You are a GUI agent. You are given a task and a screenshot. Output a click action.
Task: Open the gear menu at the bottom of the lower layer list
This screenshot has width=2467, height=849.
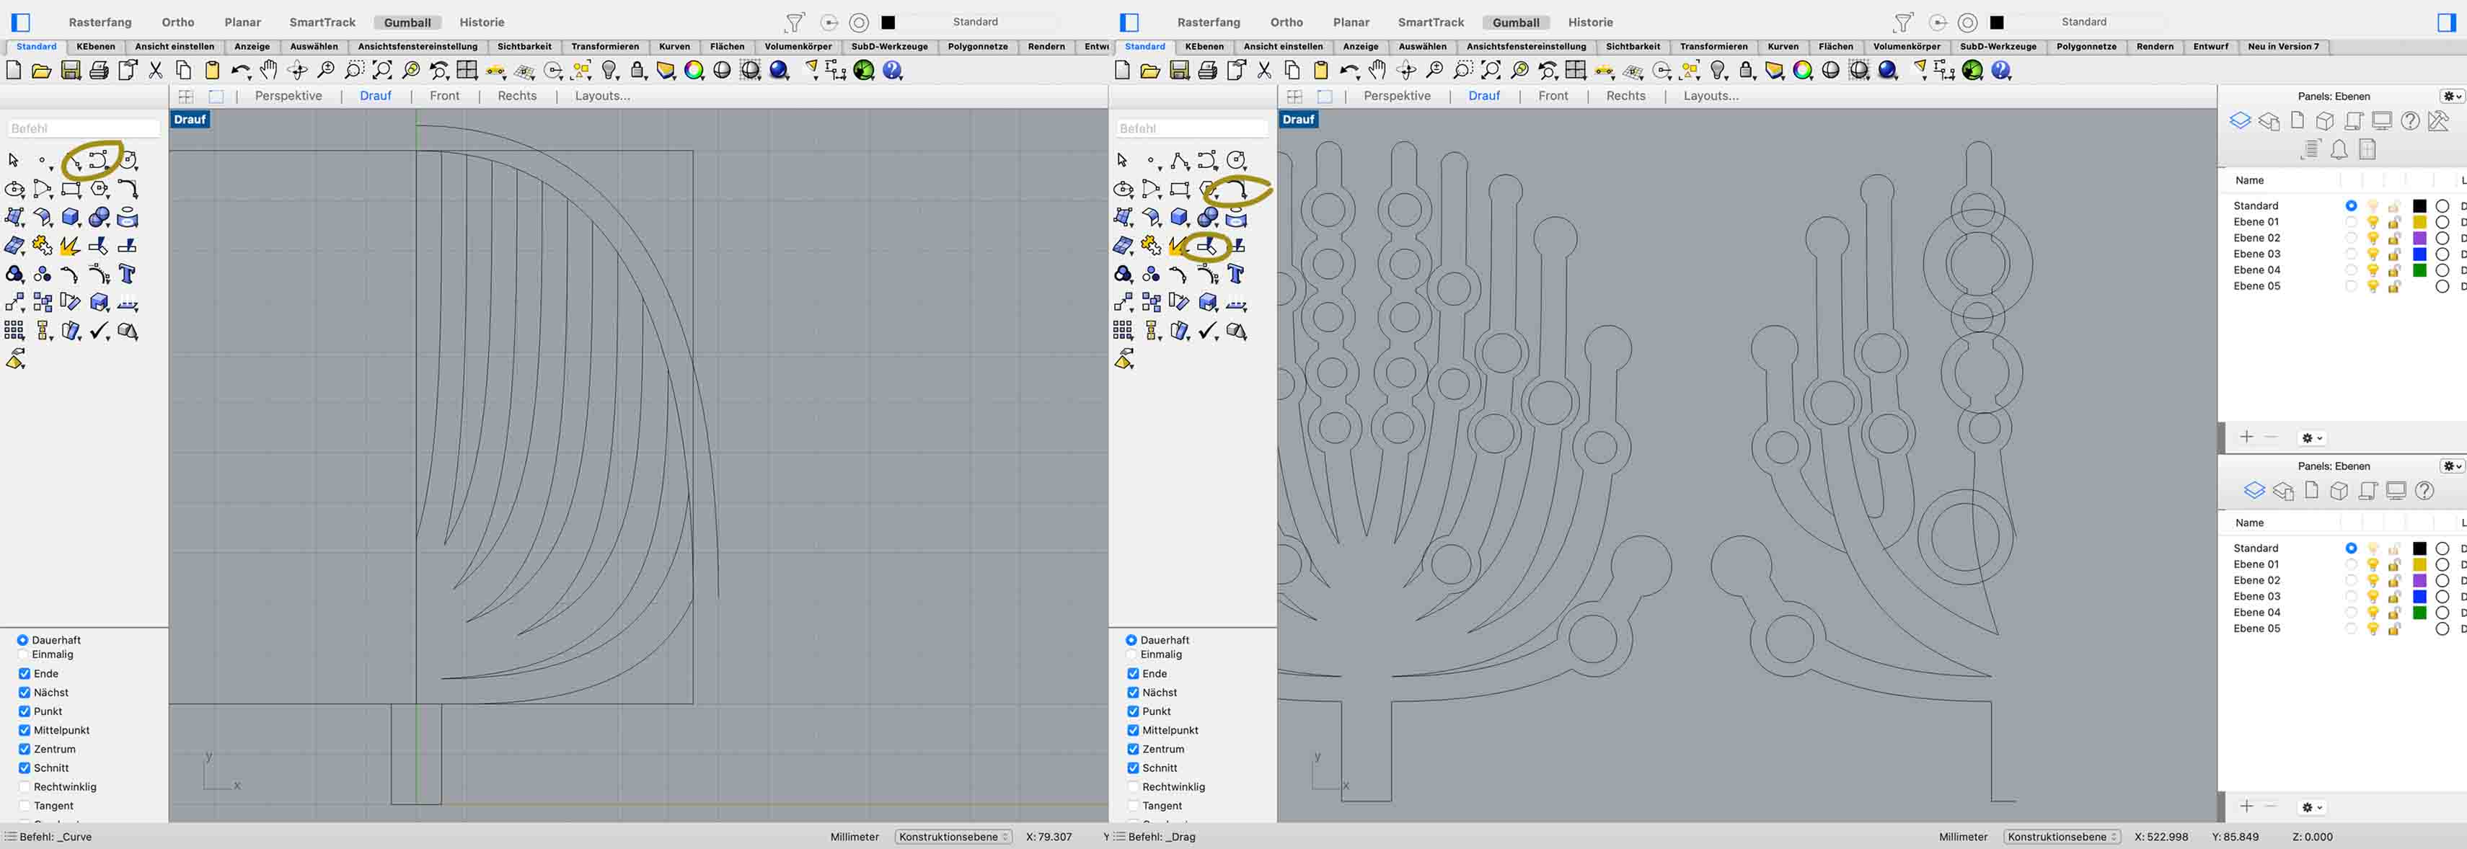click(x=2312, y=808)
